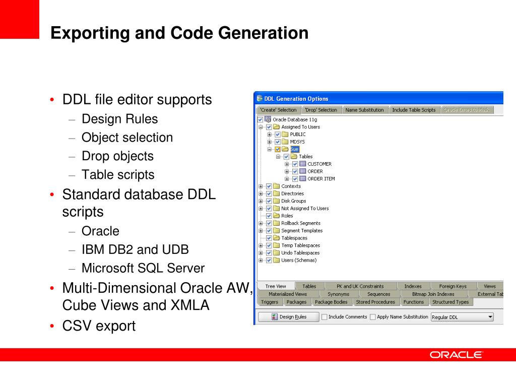Open the Triggers tab
Screen dimensions: 516x387
(270, 302)
